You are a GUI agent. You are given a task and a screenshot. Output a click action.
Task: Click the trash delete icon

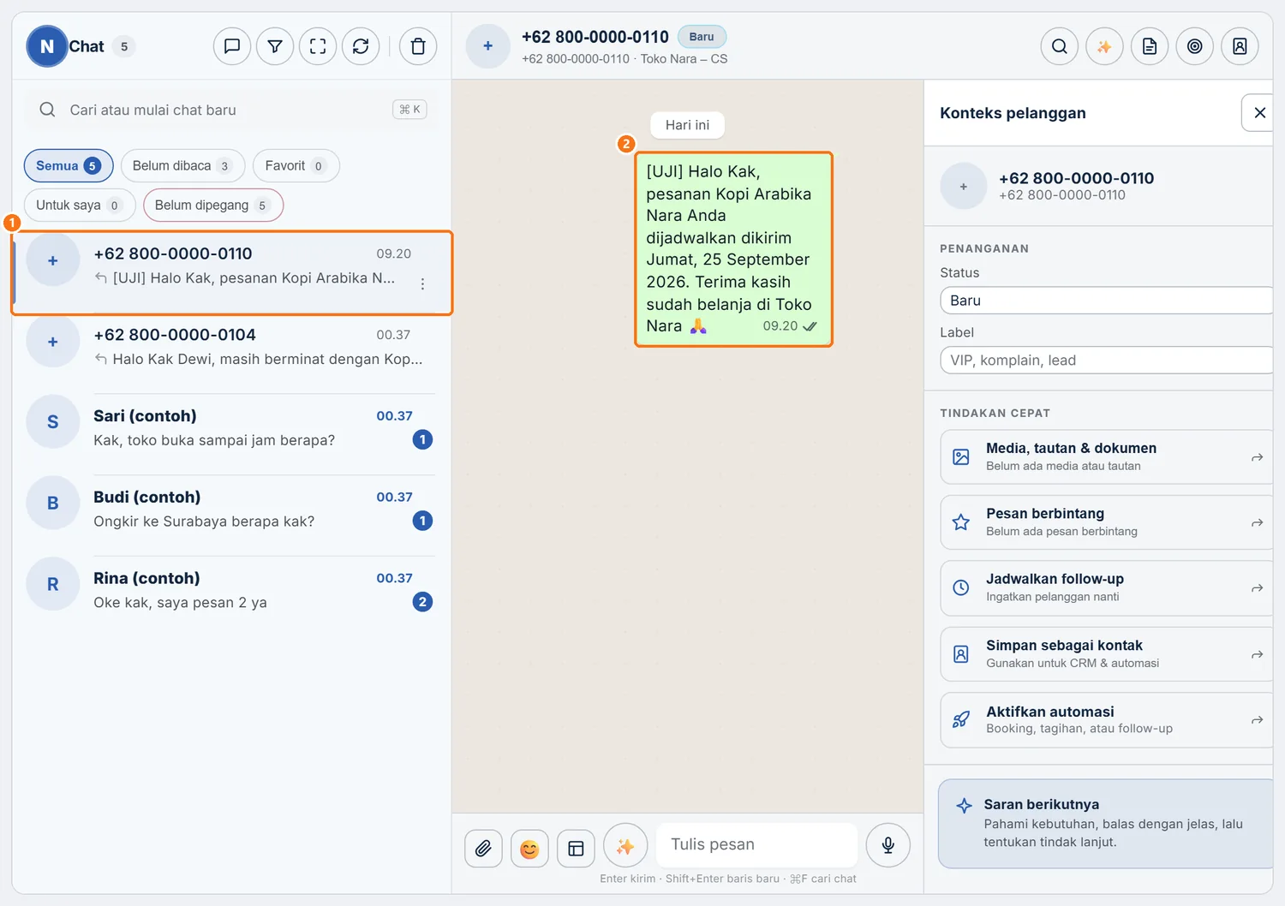click(x=418, y=46)
